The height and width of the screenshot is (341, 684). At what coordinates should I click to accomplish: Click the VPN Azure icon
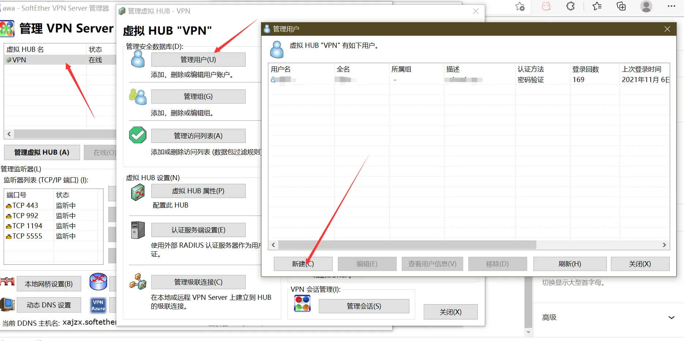[98, 305]
